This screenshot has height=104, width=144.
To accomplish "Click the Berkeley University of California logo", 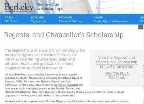I will pos(19,7).
